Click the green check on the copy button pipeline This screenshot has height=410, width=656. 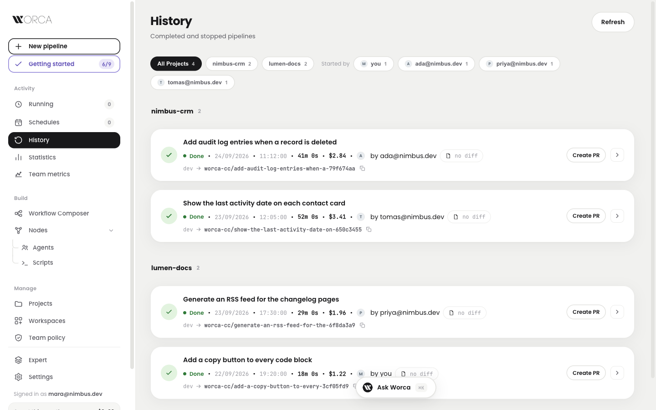coord(169,373)
